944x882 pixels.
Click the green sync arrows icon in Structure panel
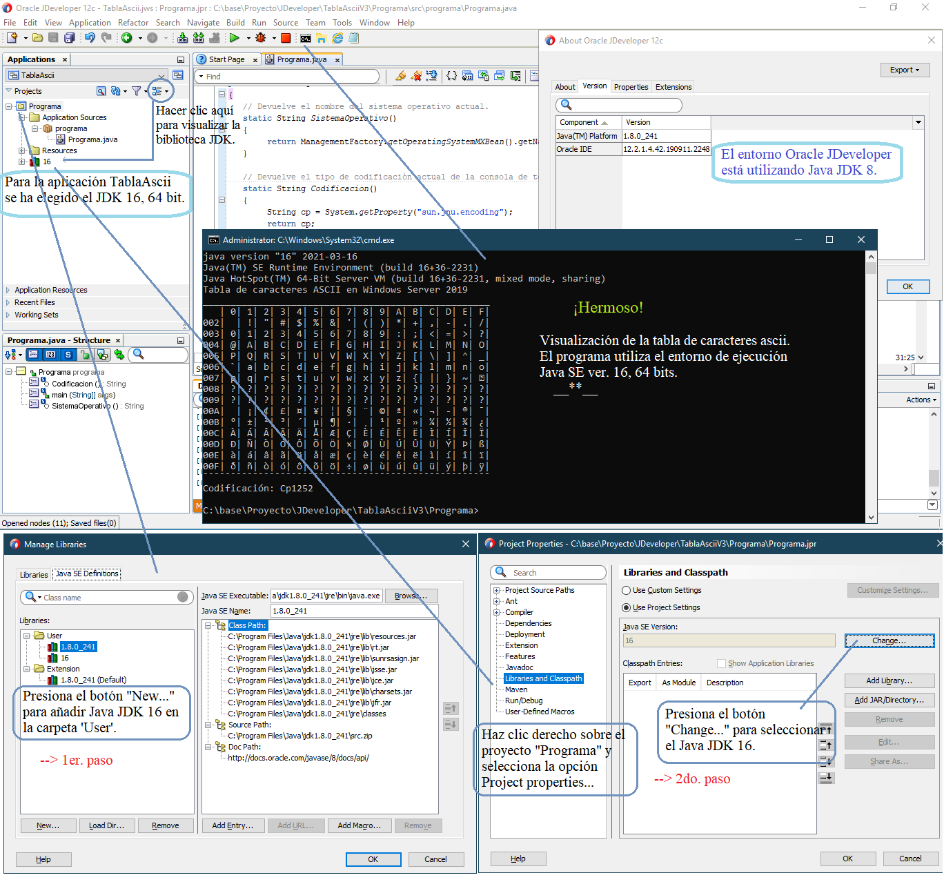pyautogui.click(x=119, y=355)
